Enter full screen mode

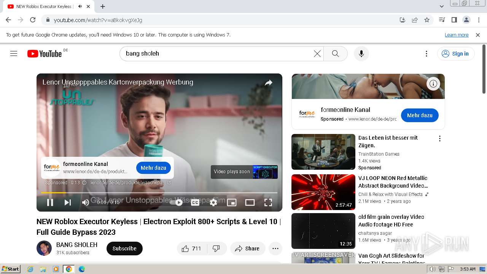click(x=268, y=202)
